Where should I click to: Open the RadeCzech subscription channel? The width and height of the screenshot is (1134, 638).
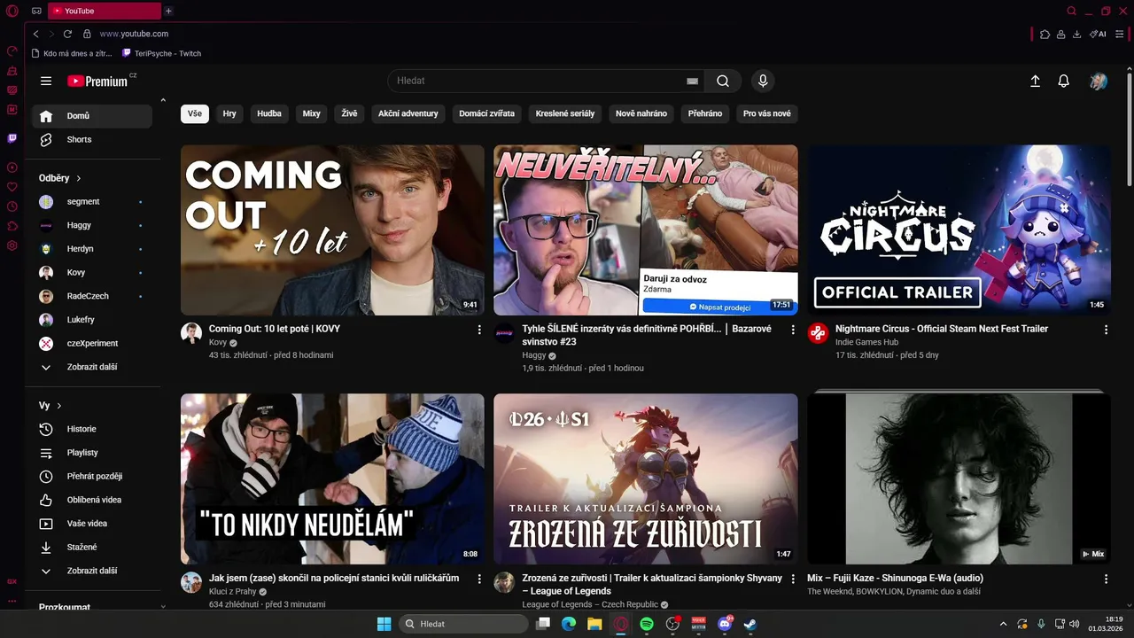pyautogui.click(x=92, y=296)
